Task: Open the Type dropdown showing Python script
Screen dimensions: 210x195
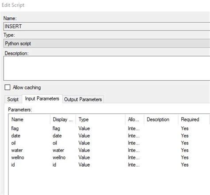Action: tap(107, 43)
